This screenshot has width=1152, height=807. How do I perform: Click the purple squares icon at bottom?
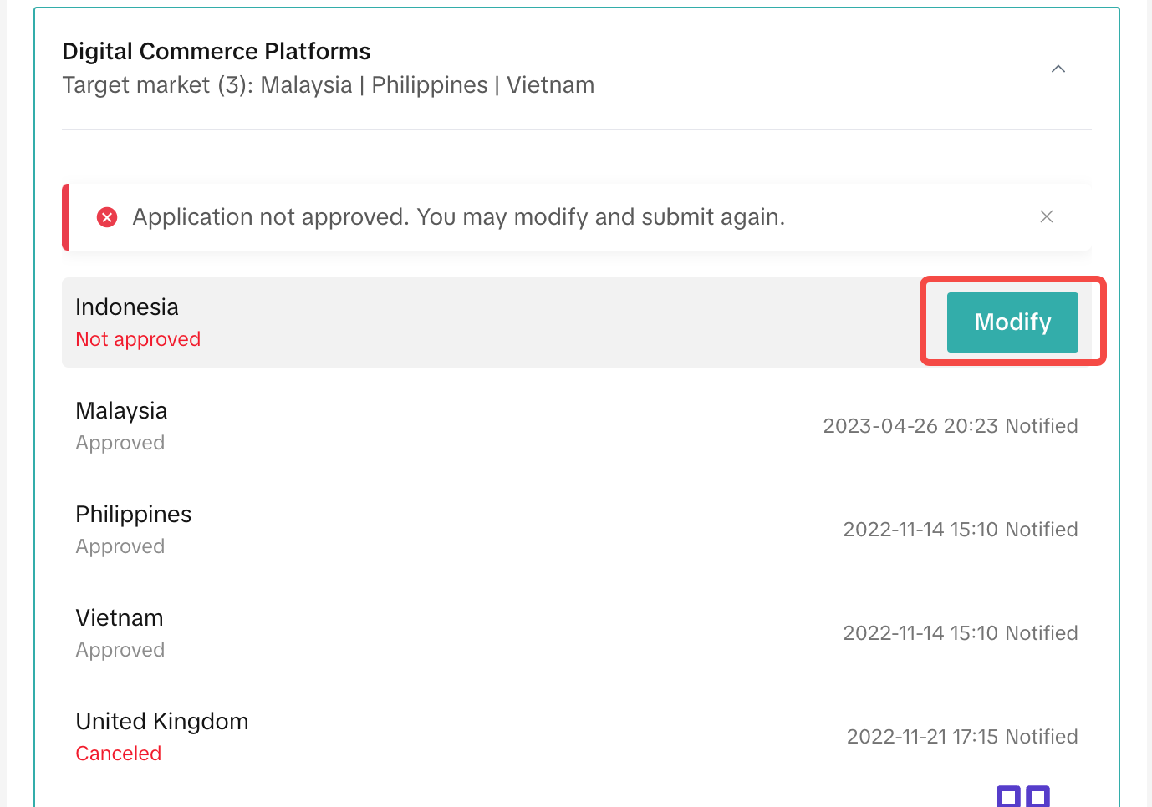[x=1023, y=796]
